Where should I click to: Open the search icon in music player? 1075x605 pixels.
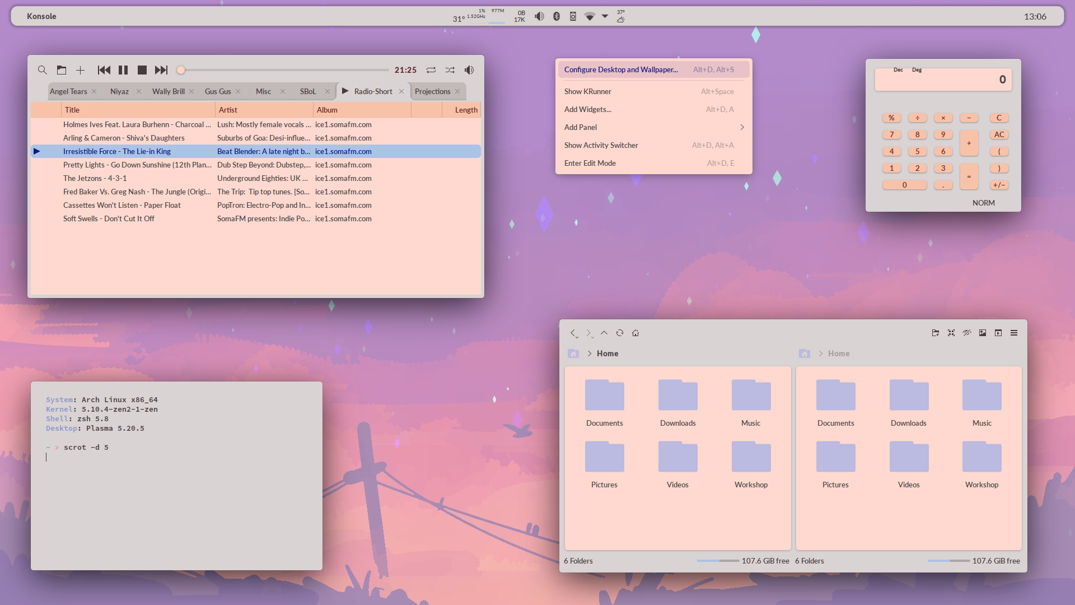tap(43, 70)
